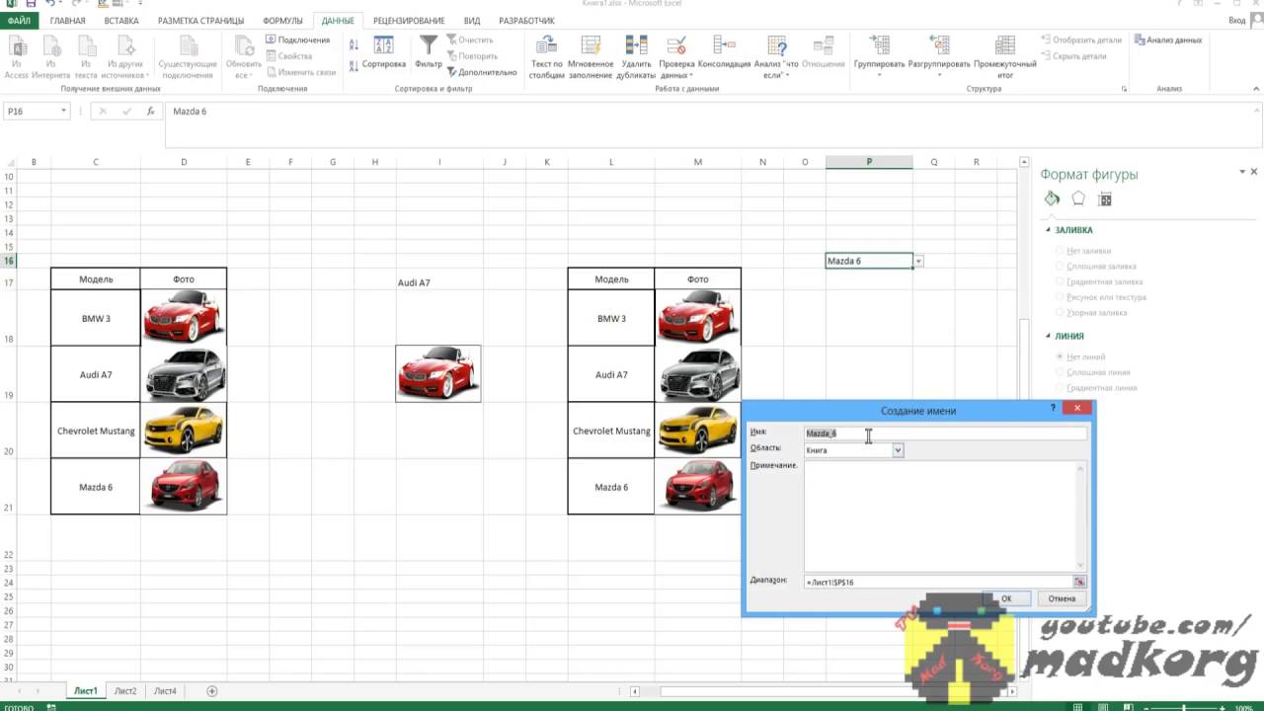Click Текст по столбцам
Viewport: 1264px width, 711px height.
(546, 57)
